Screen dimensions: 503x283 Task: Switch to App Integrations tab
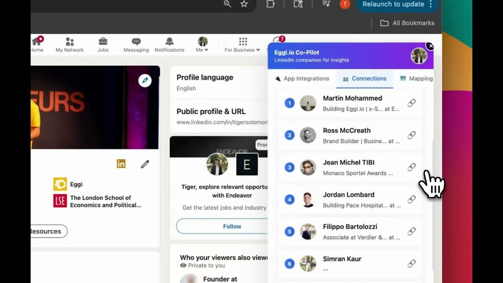(302, 79)
